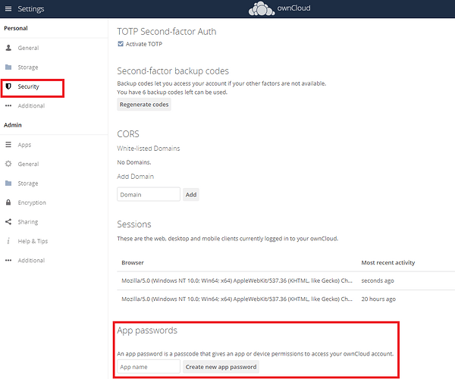Open the hamburger menu next to Settings
The height and width of the screenshot is (379, 455).
point(8,8)
